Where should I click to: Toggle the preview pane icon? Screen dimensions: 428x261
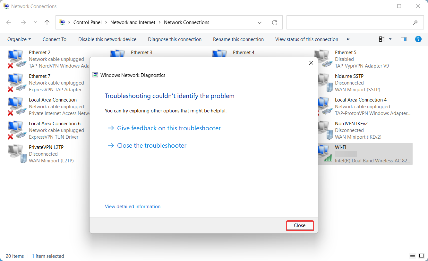click(404, 39)
